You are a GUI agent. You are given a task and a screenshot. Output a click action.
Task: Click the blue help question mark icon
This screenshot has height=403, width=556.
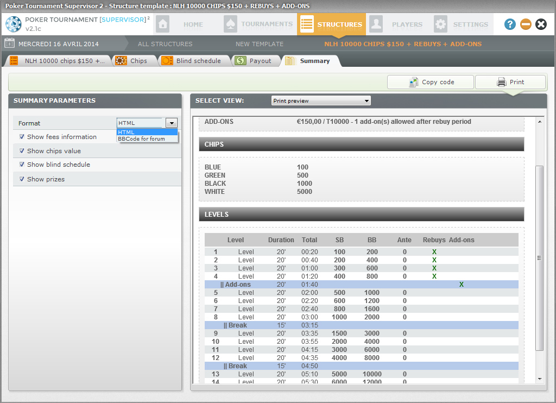point(510,24)
